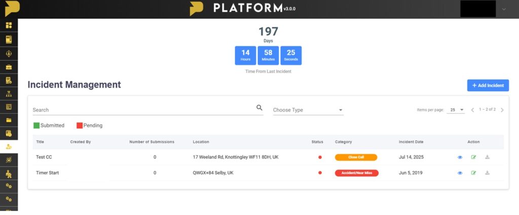Expand the items per page selector

(x=456, y=110)
